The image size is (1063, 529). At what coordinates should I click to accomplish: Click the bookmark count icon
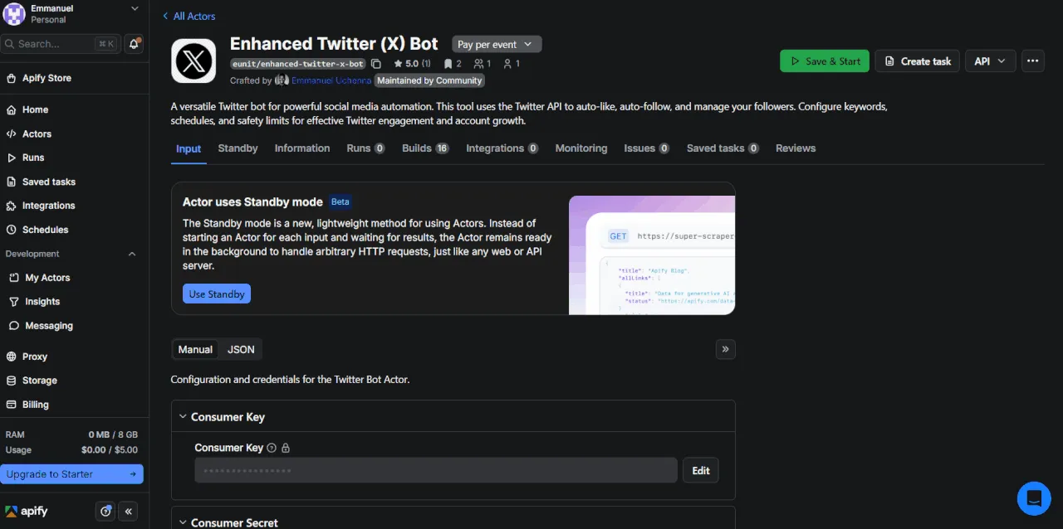pos(448,64)
